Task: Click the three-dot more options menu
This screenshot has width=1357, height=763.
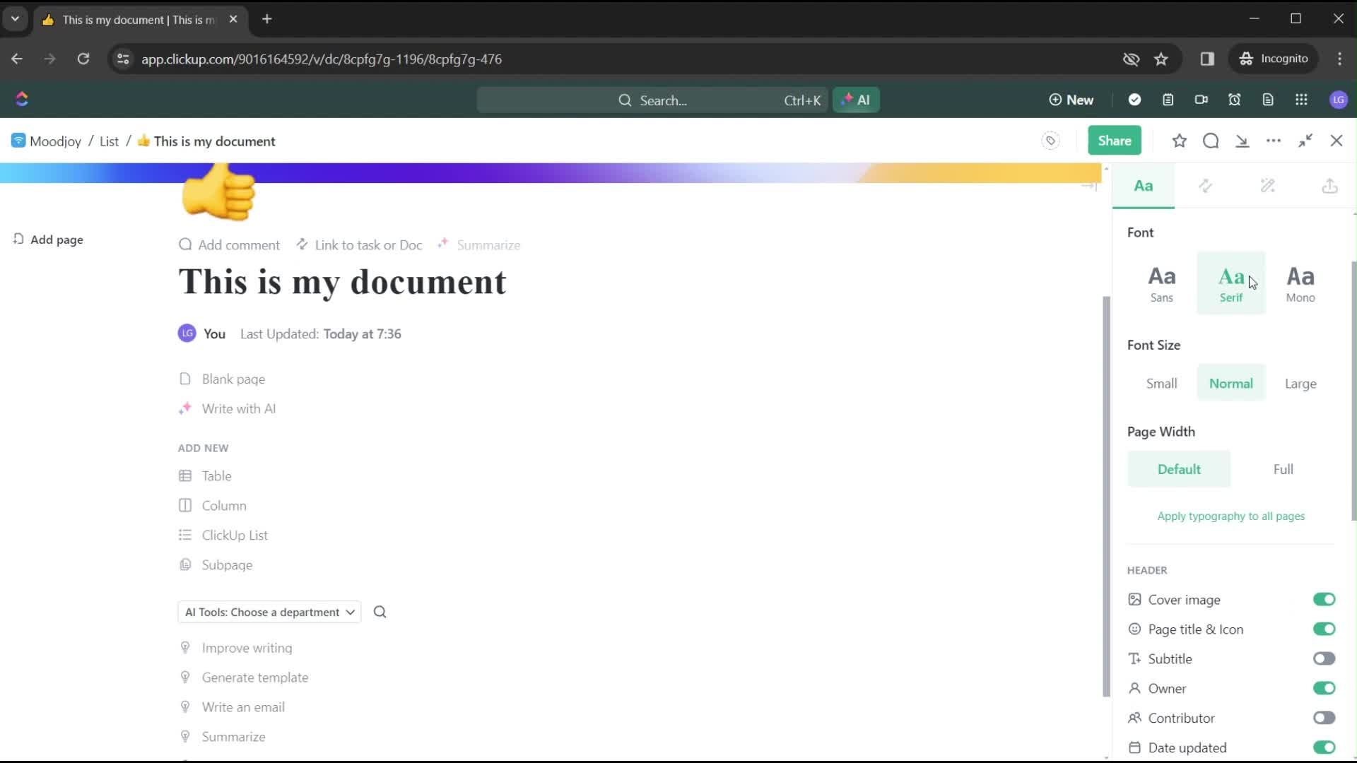Action: (1274, 141)
